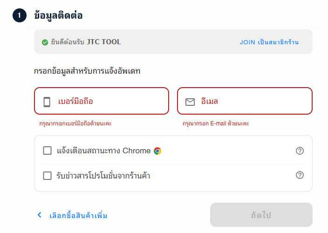
Task: Click the envelope icon in email field
Action: click(x=190, y=102)
